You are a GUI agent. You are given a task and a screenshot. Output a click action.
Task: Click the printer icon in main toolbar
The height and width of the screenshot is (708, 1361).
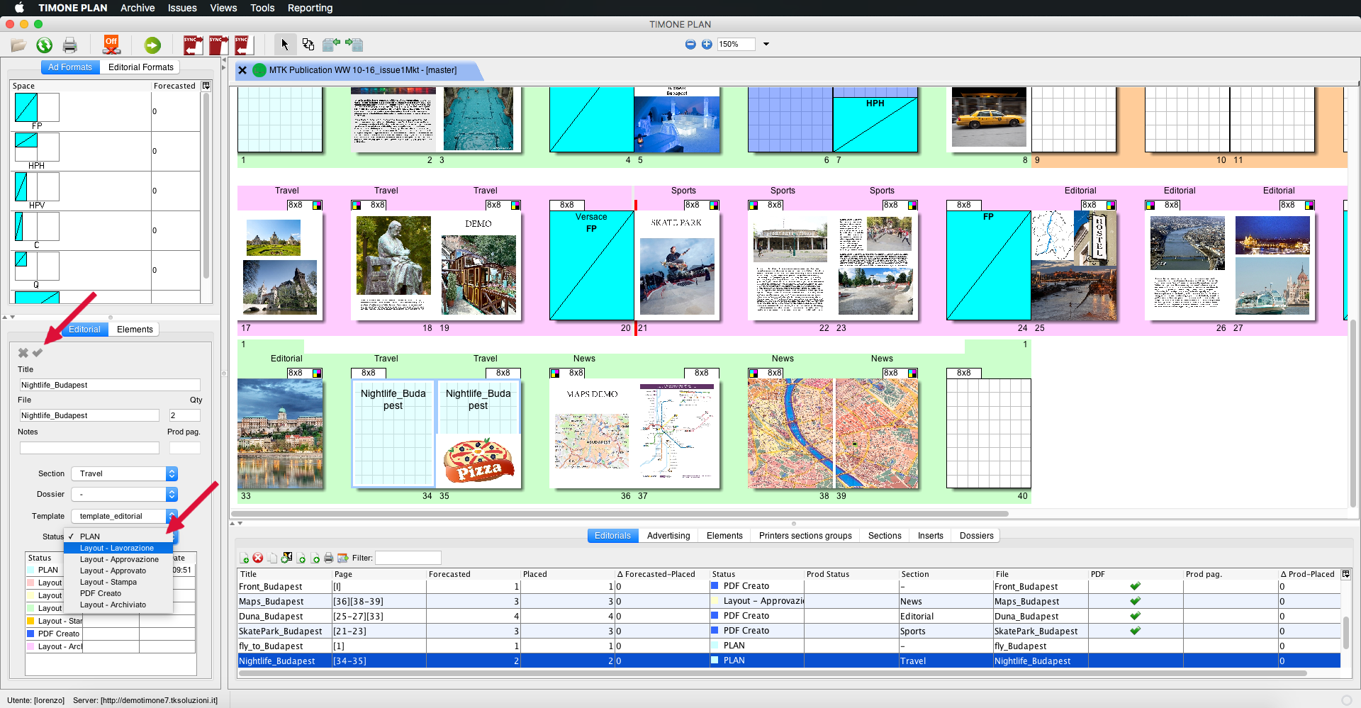(x=69, y=45)
